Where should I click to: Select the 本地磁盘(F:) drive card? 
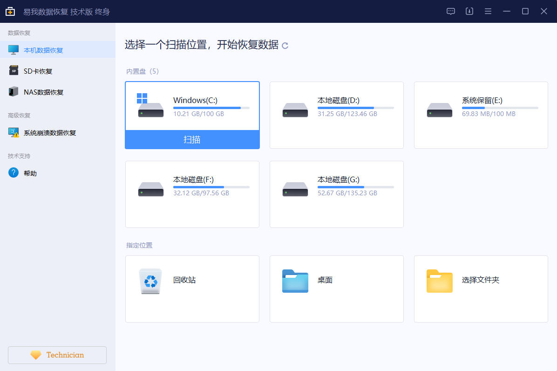[x=192, y=194]
